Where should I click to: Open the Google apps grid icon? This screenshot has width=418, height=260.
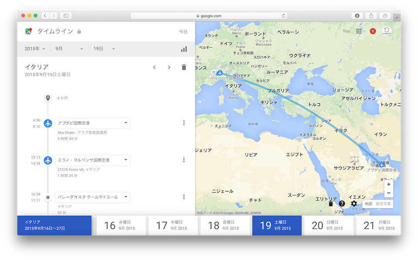tap(359, 31)
